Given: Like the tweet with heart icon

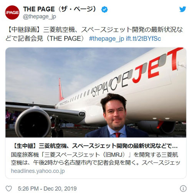Looking at the screenshot, I should [9, 188].
